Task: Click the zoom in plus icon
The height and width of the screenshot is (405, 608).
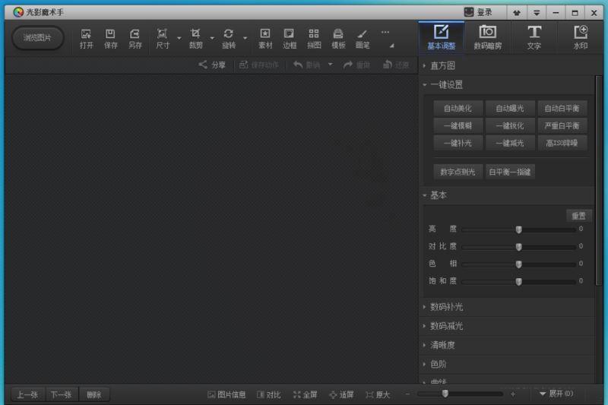Action: pos(512,394)
